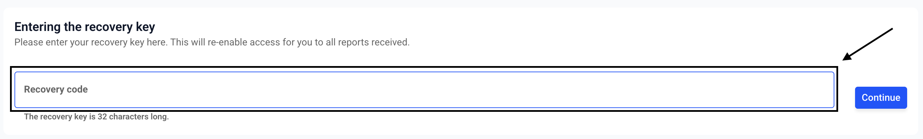Click "Entering" in the section title
This screenshot has height=139, width=923.
pos(37,27)
